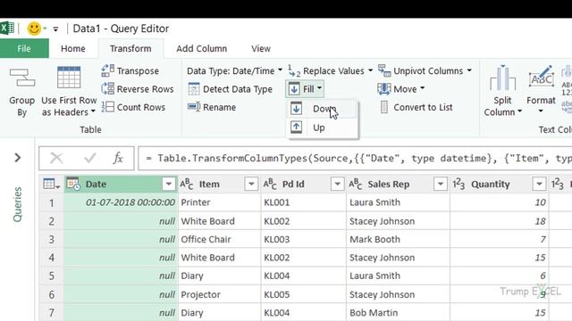
Task: Click the Fill down-arrow icon
Action: [x=294, y=89]
